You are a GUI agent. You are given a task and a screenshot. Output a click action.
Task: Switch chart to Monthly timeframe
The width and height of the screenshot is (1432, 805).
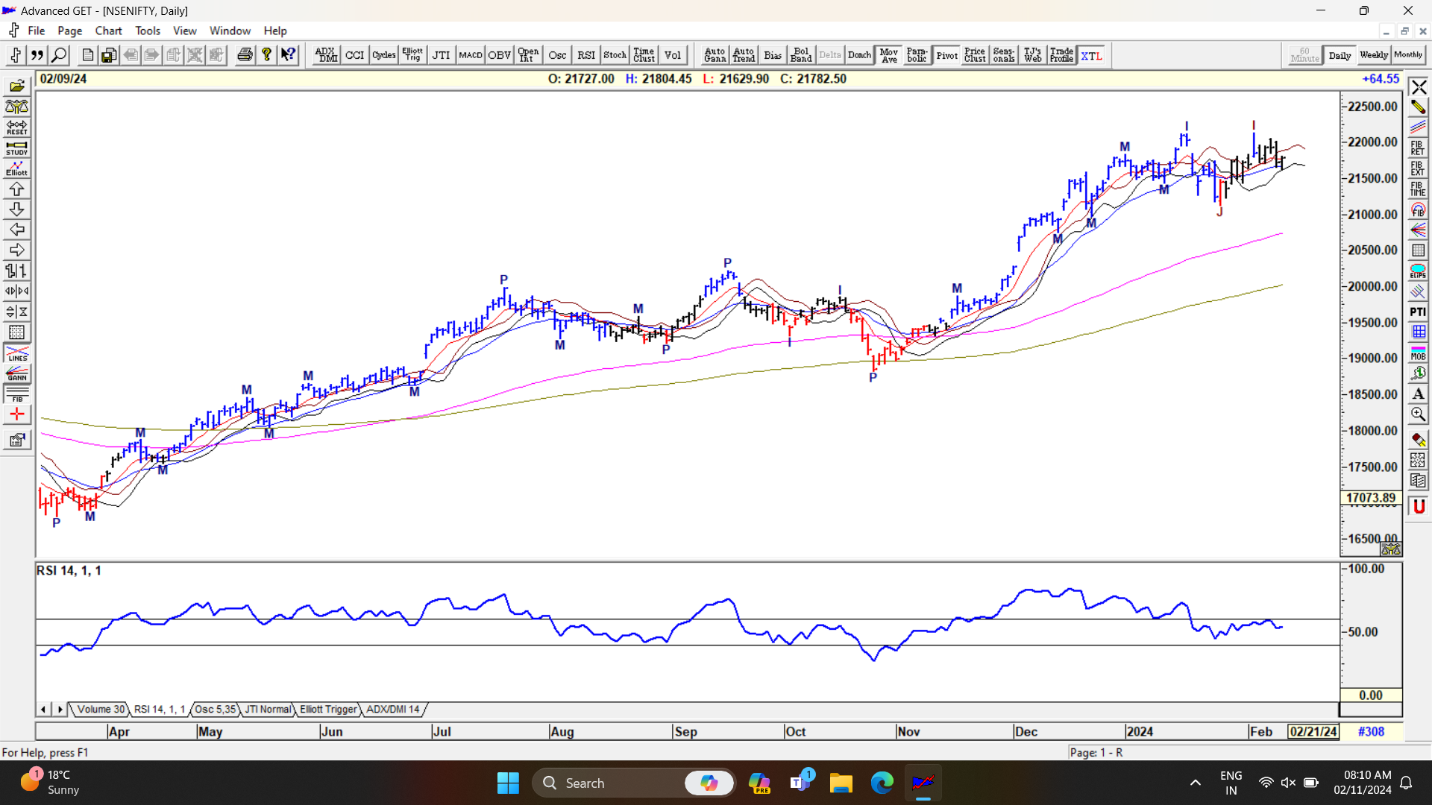point(1407,55)
